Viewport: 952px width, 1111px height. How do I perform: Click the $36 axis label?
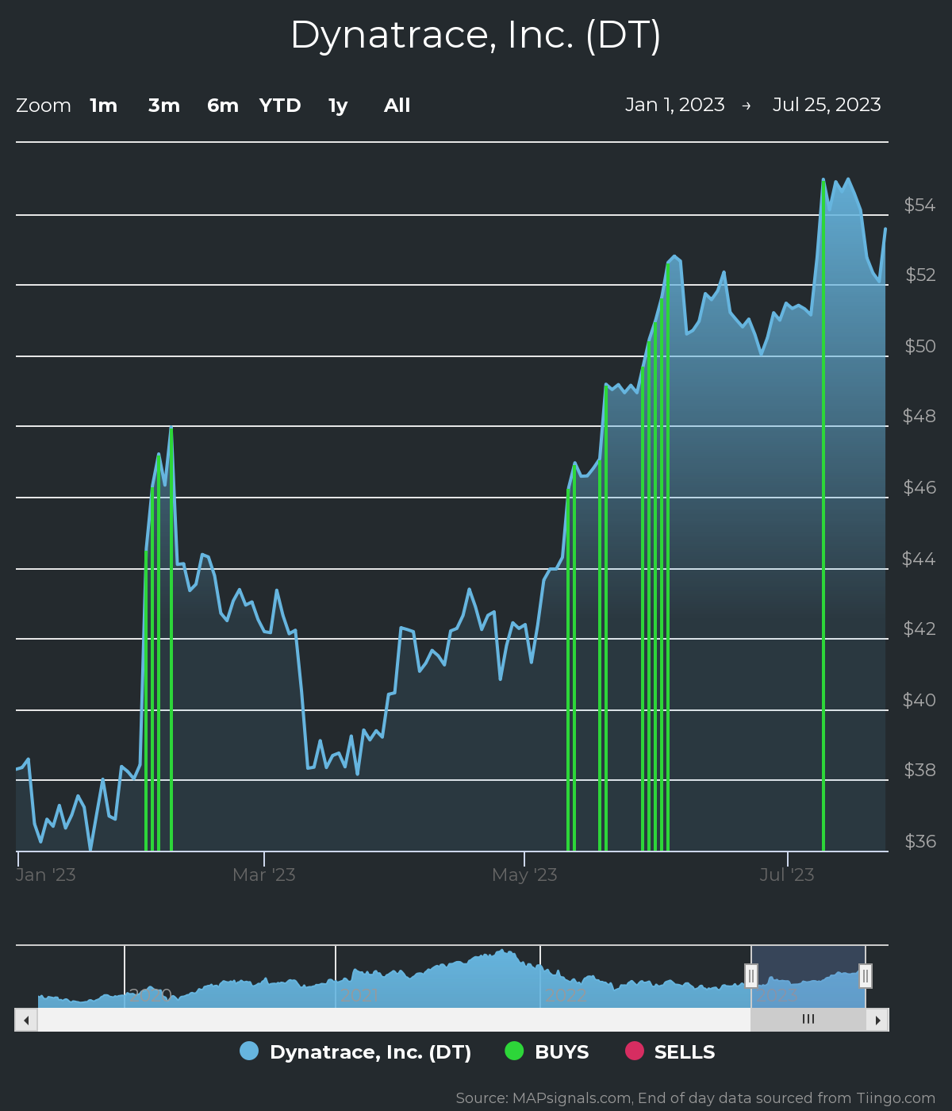pyautogui.click(x=920, y=842)
